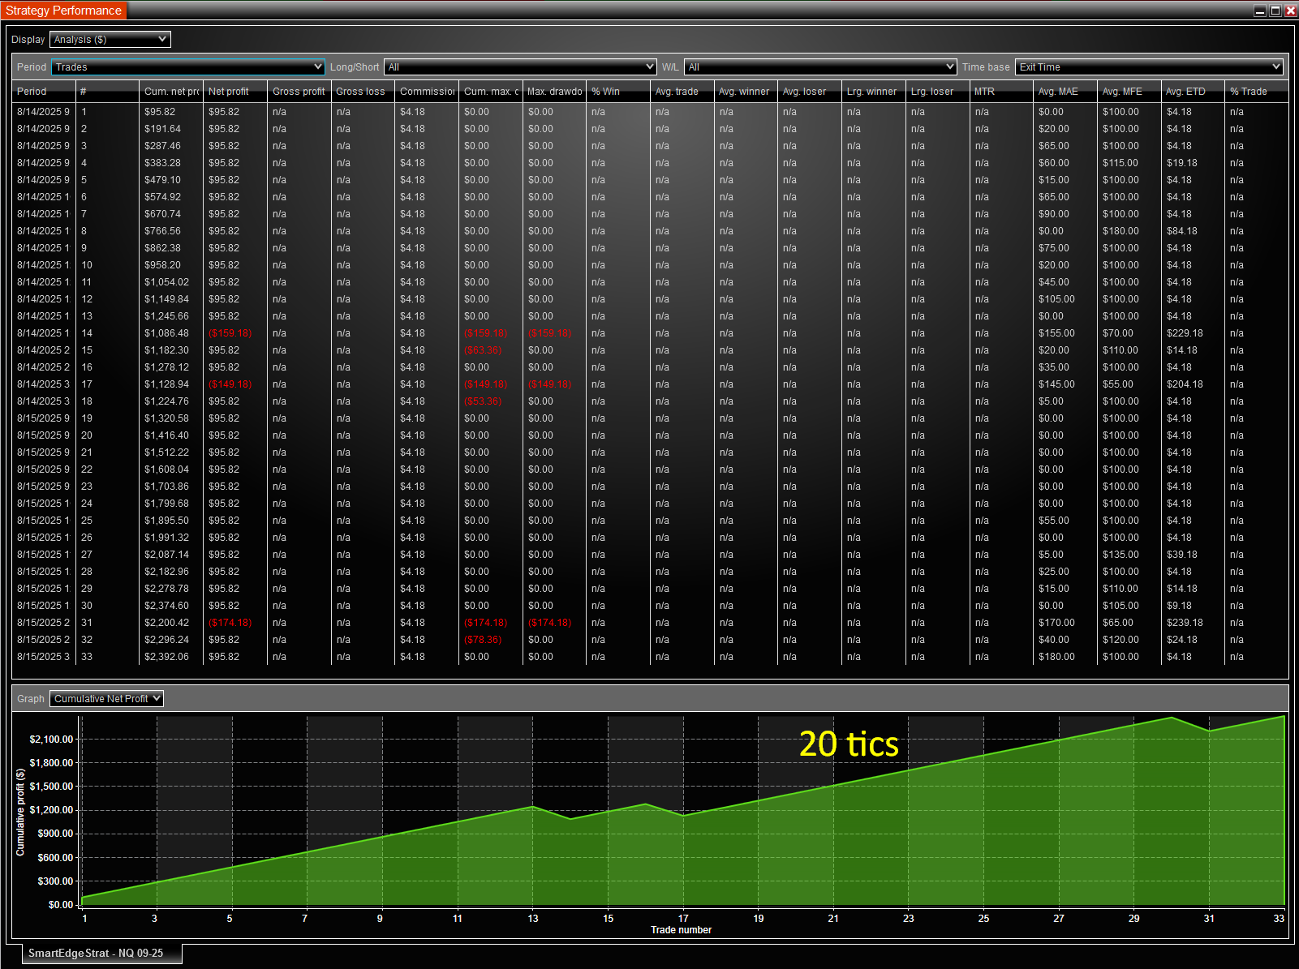The height and width of the screenshot is (969, 1299).
Task: Click the last trade row number 33
Action: (87, 657)
